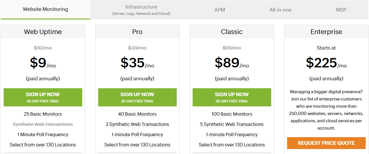Sign up for the Web Uptime plan

click(x=43, y=97)
